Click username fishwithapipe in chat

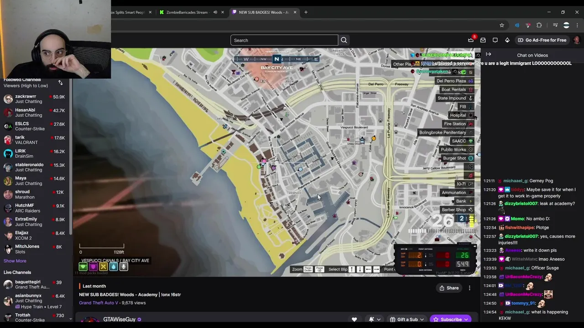click(x=519, y=227)
